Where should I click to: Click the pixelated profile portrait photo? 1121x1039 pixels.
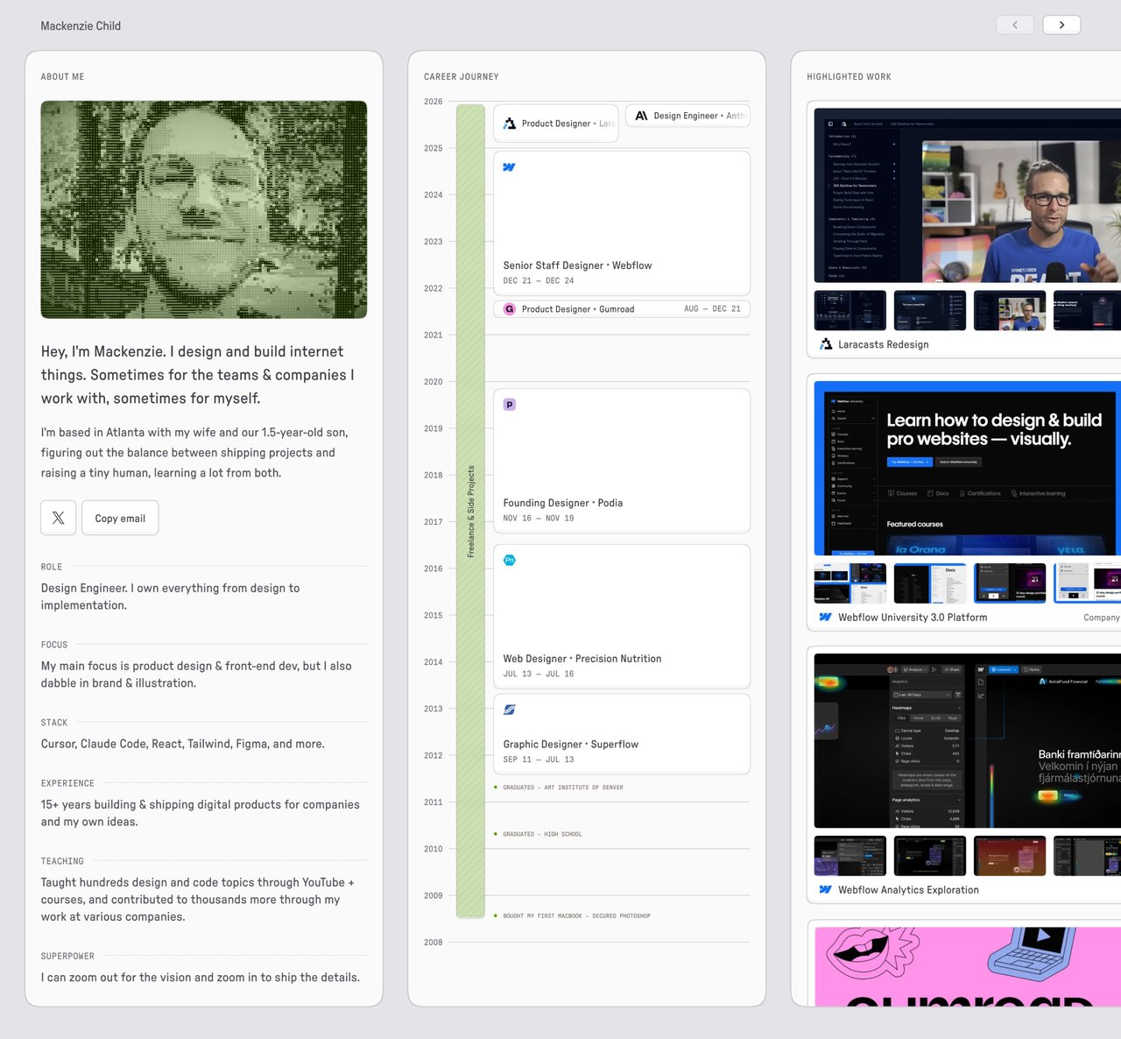pos(204,209)
